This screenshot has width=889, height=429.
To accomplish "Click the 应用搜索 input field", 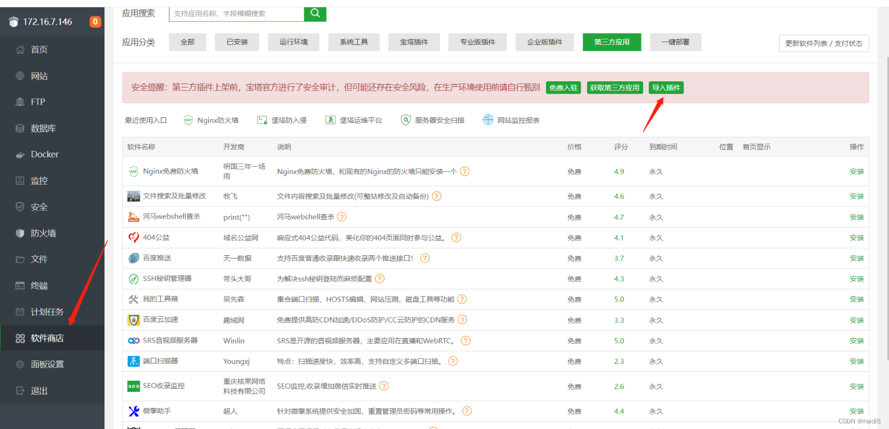I will (236, 13).
